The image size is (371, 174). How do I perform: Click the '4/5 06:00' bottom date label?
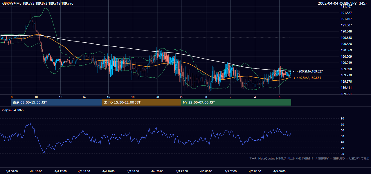[279, 171]
